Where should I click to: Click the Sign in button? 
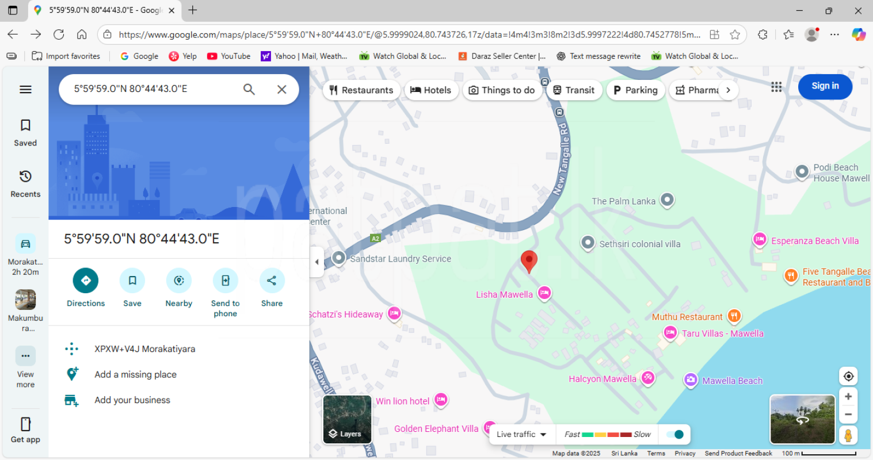pyautogui.click(x=825, y=86)
